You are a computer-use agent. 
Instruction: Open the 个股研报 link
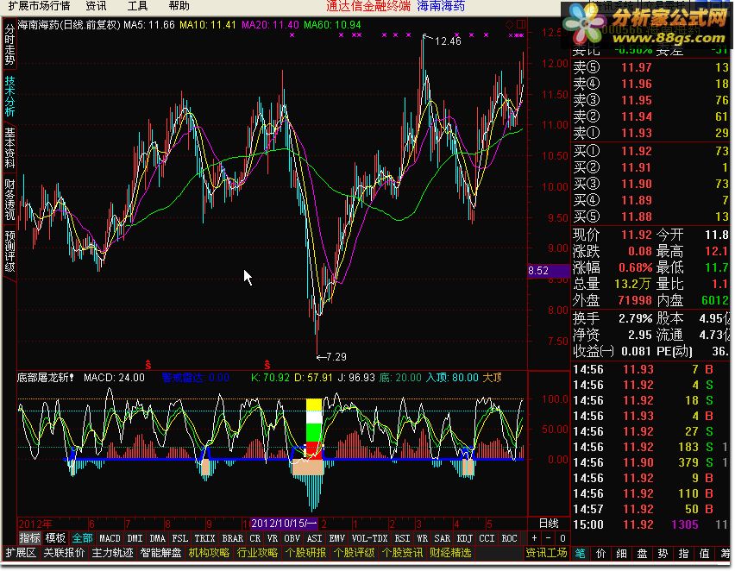[305, 553]
